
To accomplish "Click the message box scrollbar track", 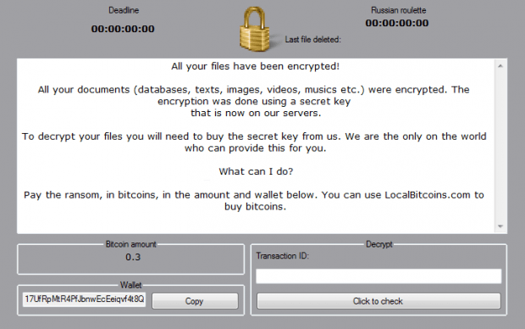I will coord(500,146).
